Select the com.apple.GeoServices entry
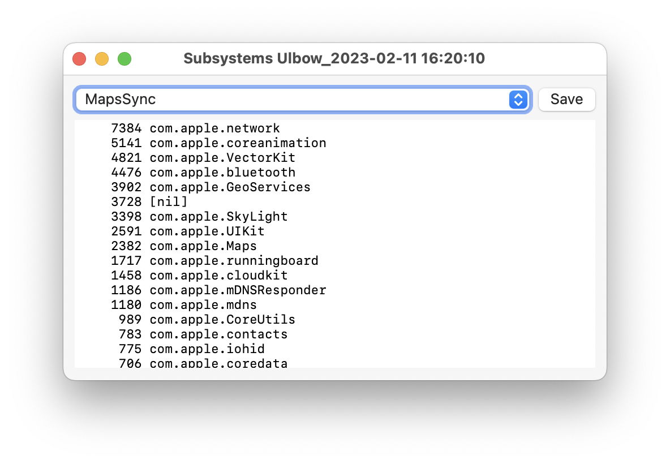The height and width of the screenshot is (464, 670). [230, 187]
